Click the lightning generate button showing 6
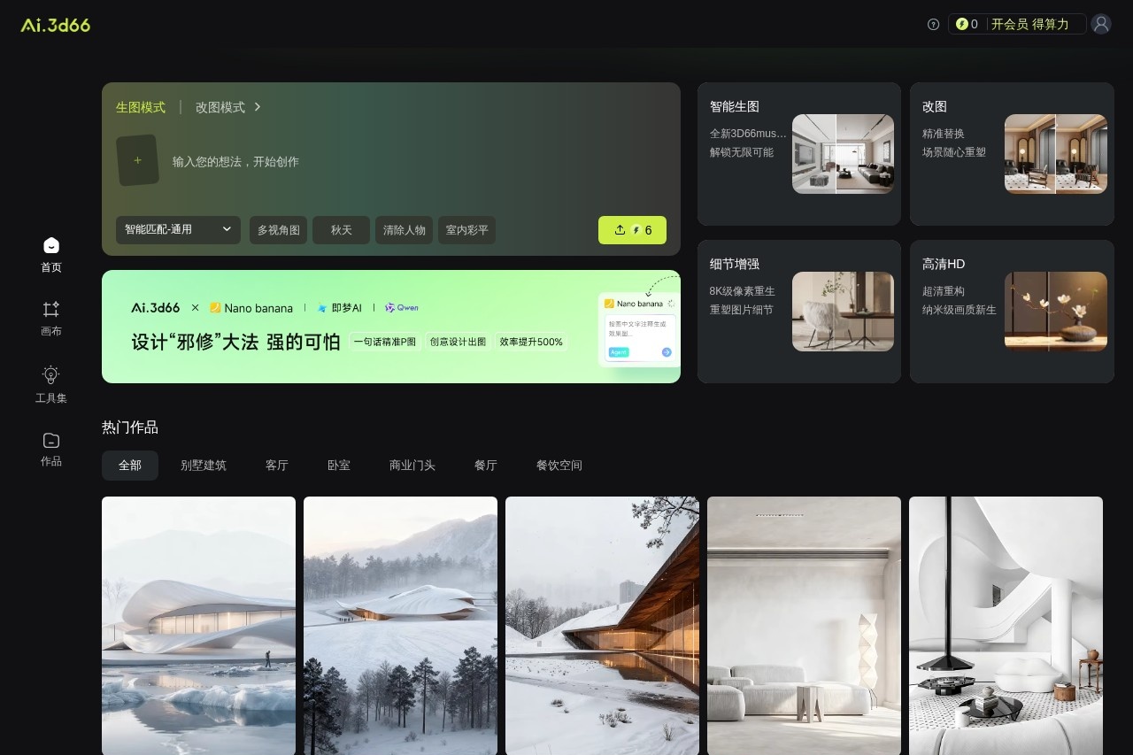 click(x=632, y=230)
